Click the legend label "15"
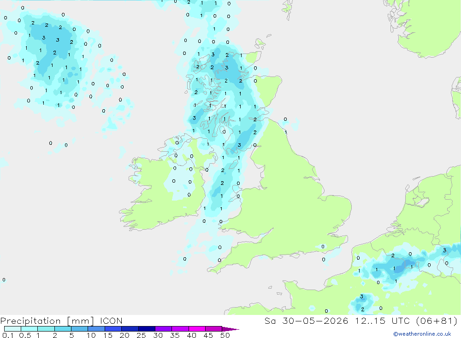 [x=108, y=335]
